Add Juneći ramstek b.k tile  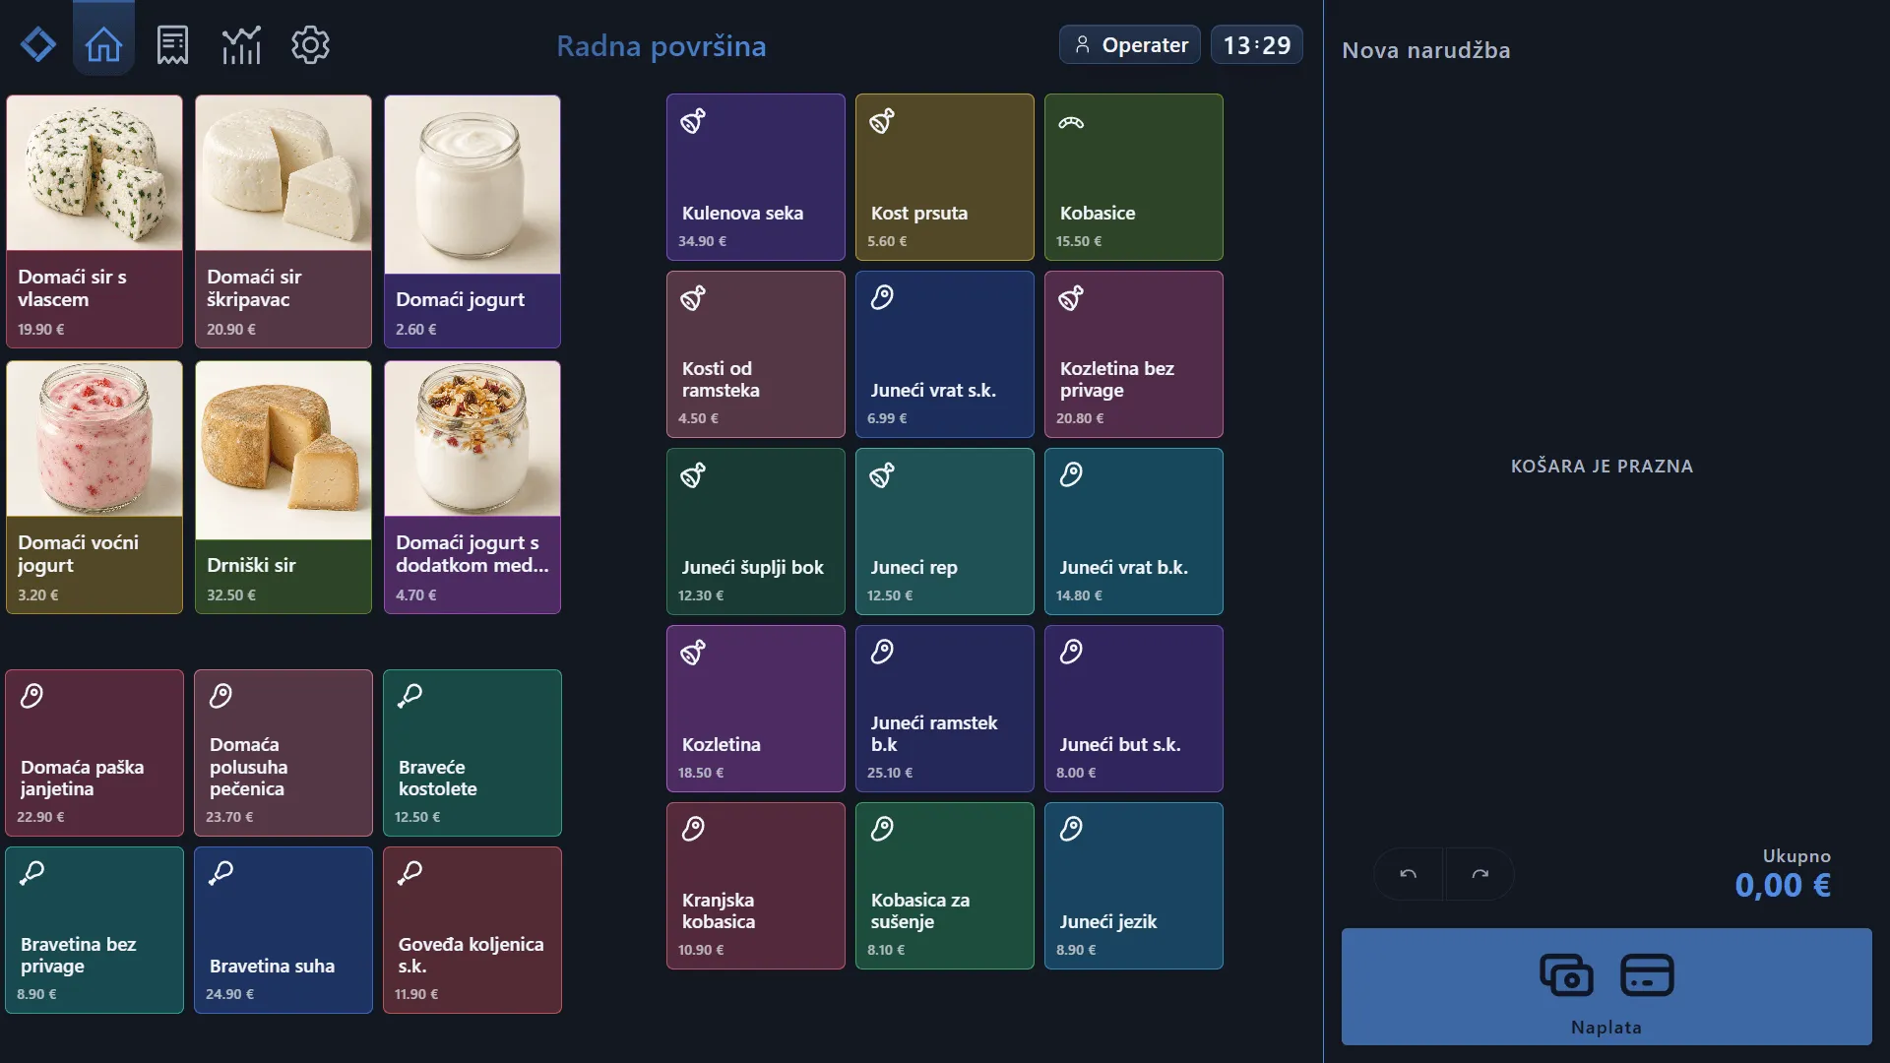945,709
